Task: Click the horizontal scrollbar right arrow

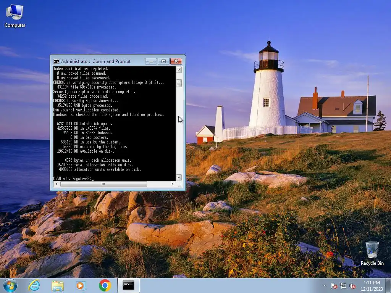Action: 172,184
